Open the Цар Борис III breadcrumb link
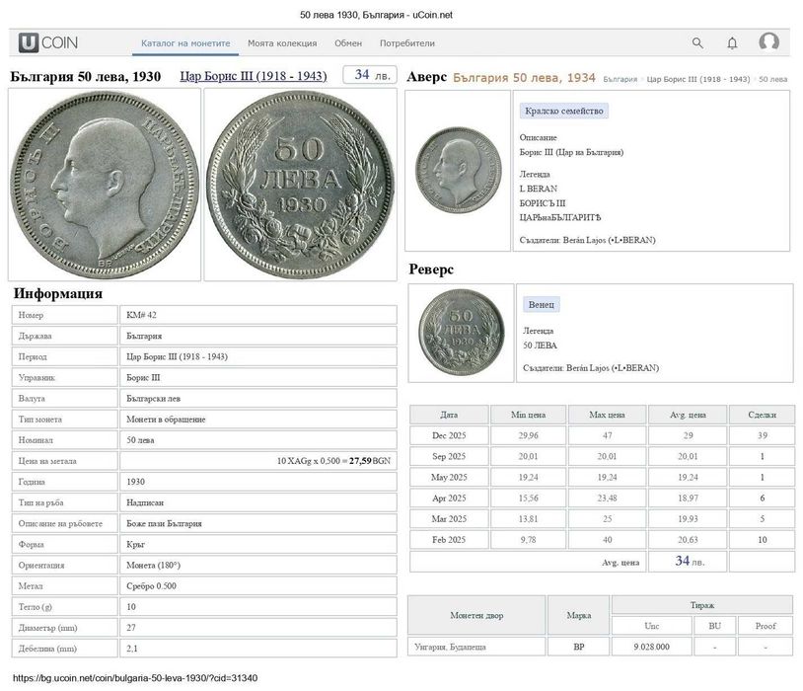 point(698,79)
